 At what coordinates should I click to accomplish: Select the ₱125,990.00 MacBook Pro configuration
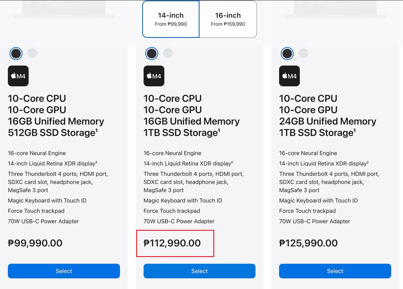point(335,271)
